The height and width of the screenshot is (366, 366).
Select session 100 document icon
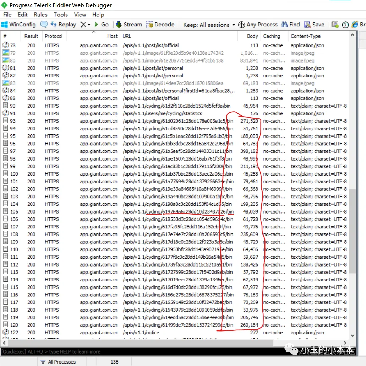pyautogui.click(x=5, y=174)
